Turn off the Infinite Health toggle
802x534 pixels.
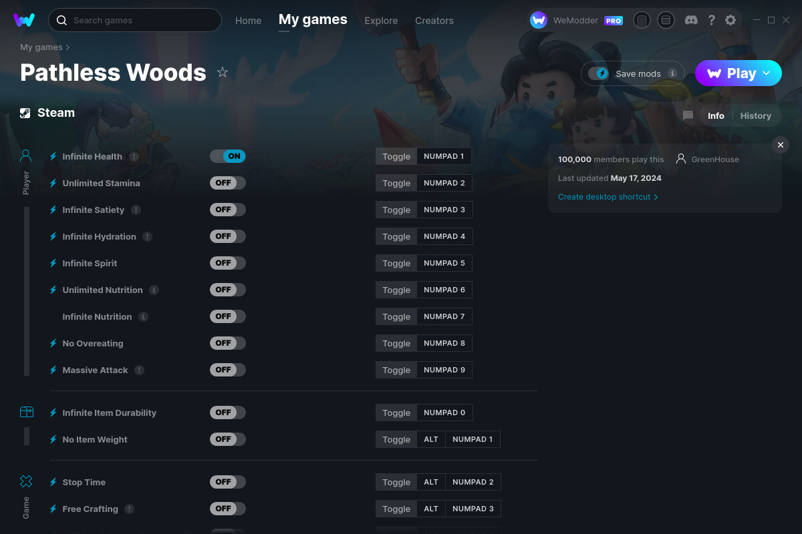pos(228,156)
